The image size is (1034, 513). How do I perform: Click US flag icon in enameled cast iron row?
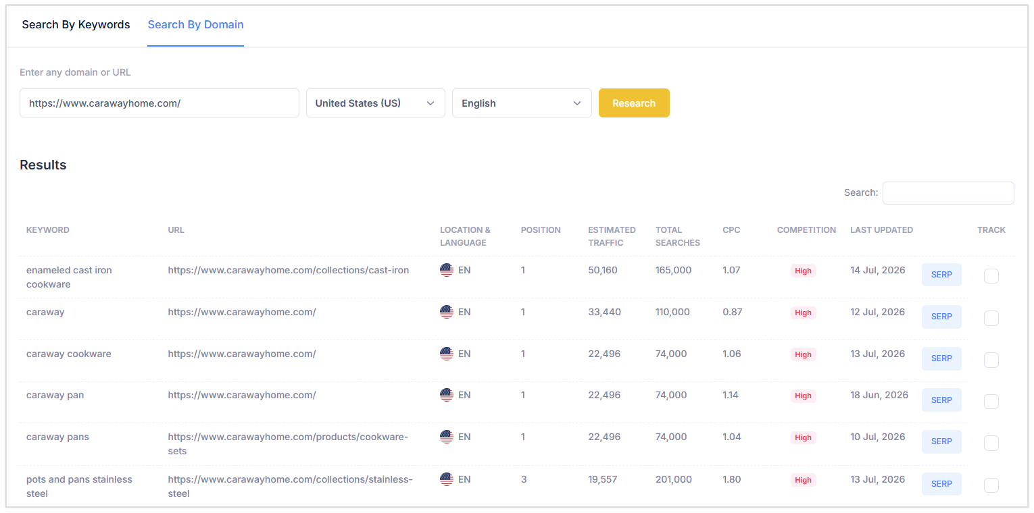tap(447, 270)
